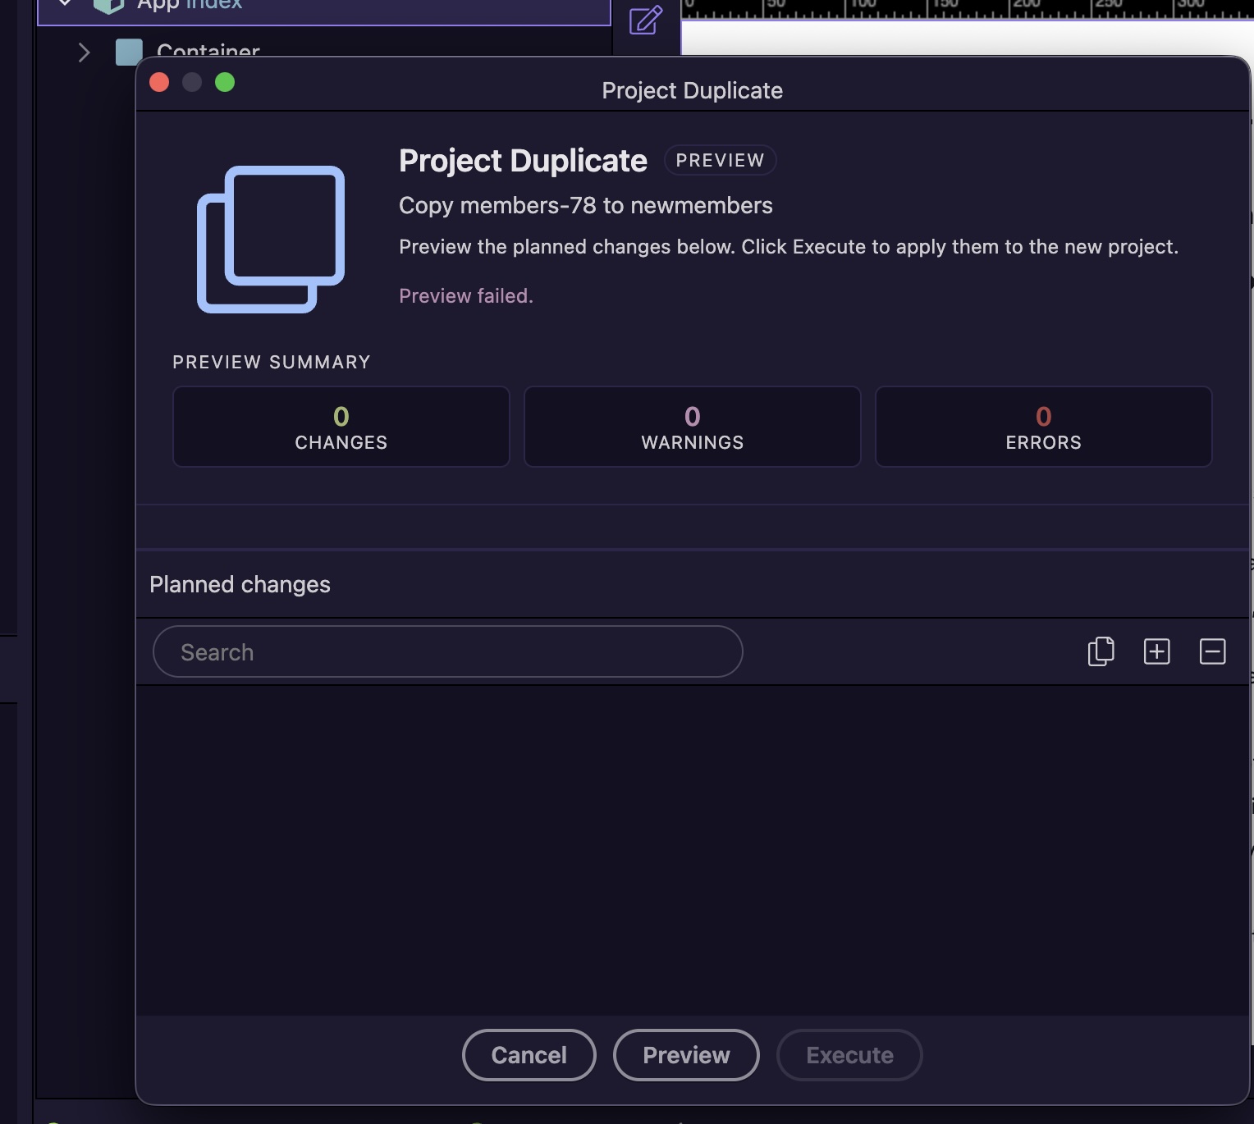Focus the Search field in Planned changes

click(x=447, y=651)
